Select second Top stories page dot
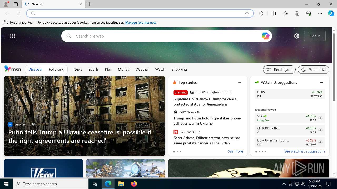This screenshot has height=189, width=337. (177, 152)
